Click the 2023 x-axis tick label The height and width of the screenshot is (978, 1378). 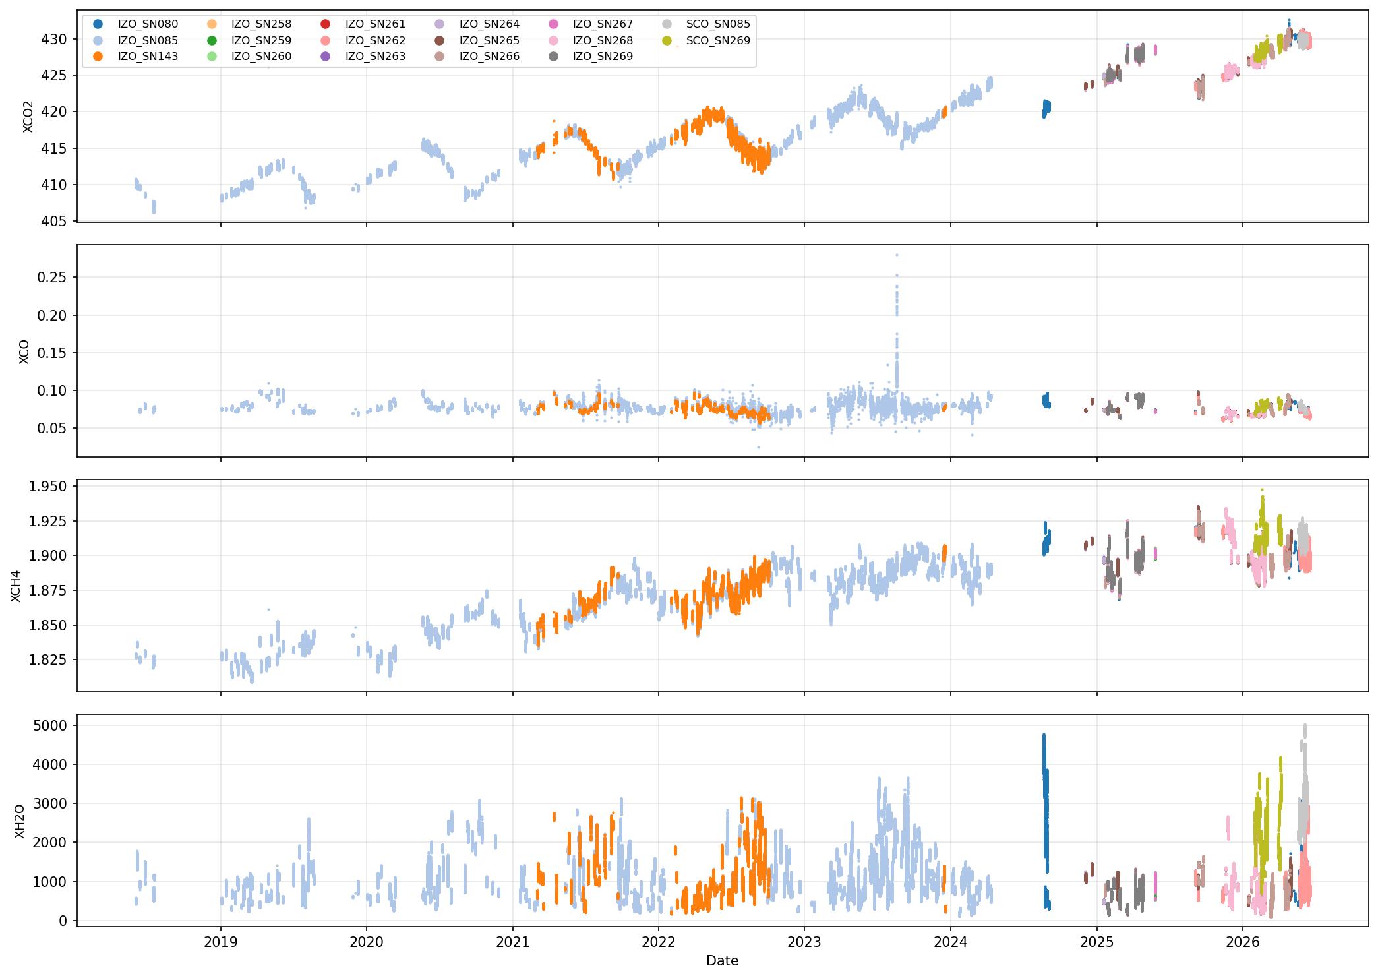coord(804,942)
